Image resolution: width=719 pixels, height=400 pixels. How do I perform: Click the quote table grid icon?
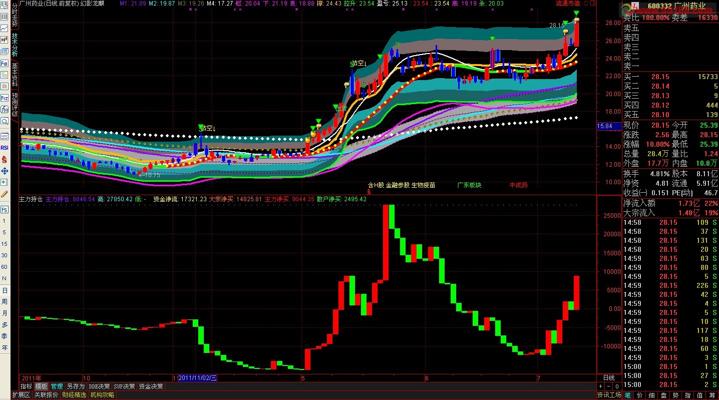5,17
